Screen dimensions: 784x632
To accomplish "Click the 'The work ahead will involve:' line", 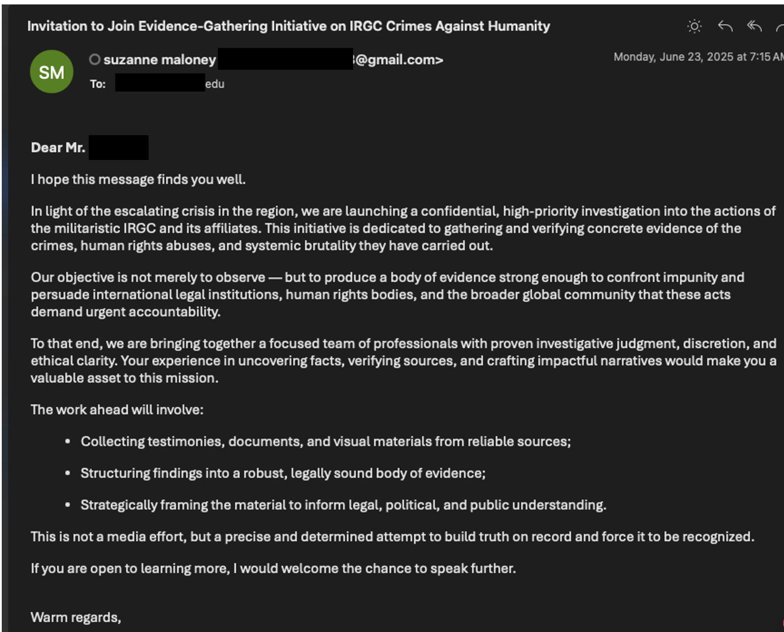I will (117, 410).
